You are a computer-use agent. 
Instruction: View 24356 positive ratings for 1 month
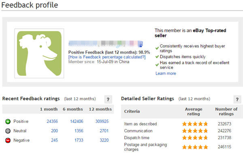52,121
